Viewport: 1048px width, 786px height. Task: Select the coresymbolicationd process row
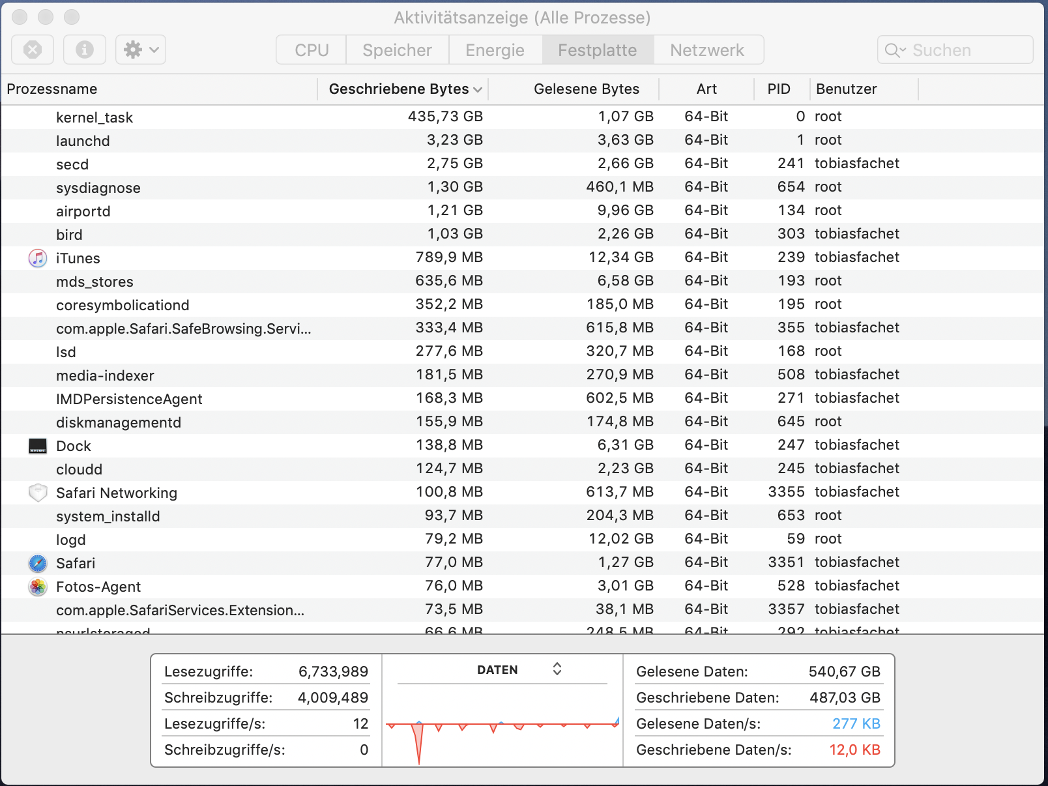pos(523,305)
